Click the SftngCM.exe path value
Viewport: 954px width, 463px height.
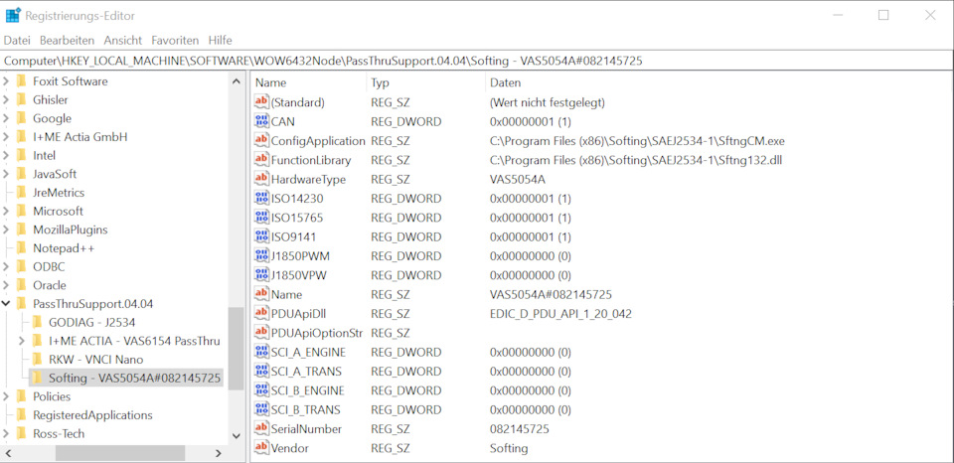pyautogui.click(x=637, y=140)
